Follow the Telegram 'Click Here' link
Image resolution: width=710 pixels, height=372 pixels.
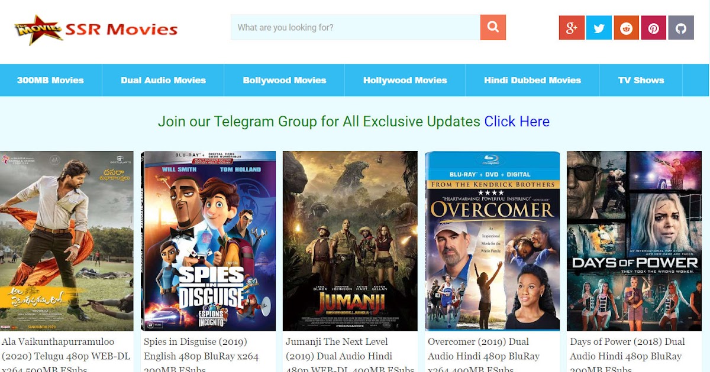(517, 122)
